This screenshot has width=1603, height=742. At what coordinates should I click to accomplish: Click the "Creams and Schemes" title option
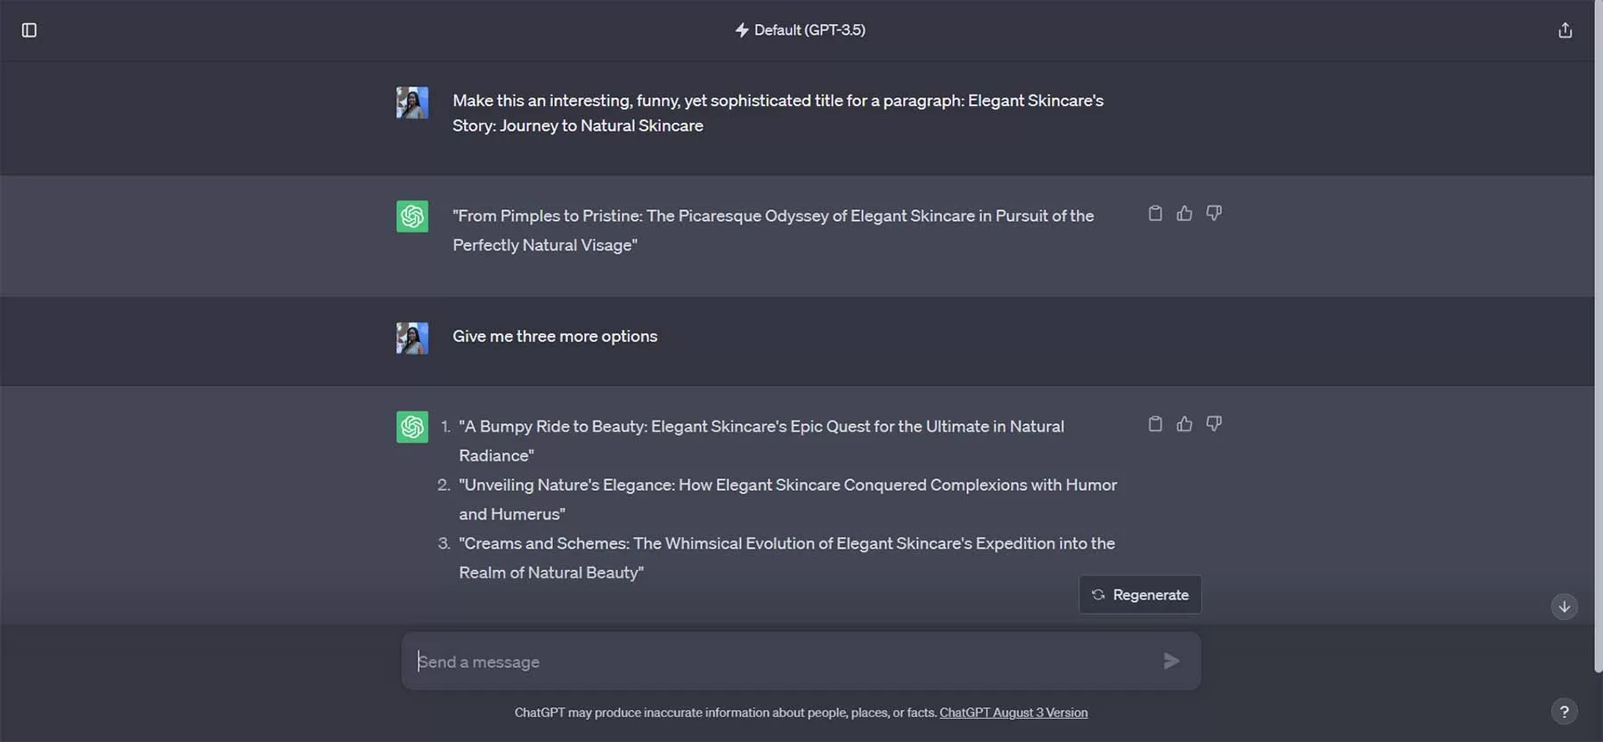point(787,558)
